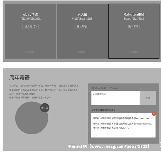161x152 pixels.
Task: Click the 乐天馆 card's 氛围图 placeholder
Action: click(x=82, y=52)
